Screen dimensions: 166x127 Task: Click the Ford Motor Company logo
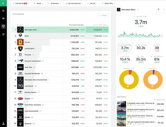(20, 105)
